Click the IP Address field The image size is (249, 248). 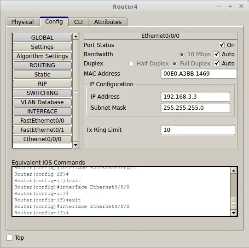(195, 97)
